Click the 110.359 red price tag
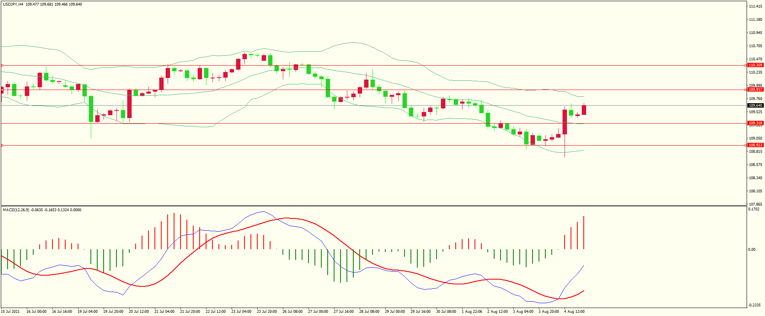This screenshot has height=316, width=765. pyautogui.click(x=755, y=65)
